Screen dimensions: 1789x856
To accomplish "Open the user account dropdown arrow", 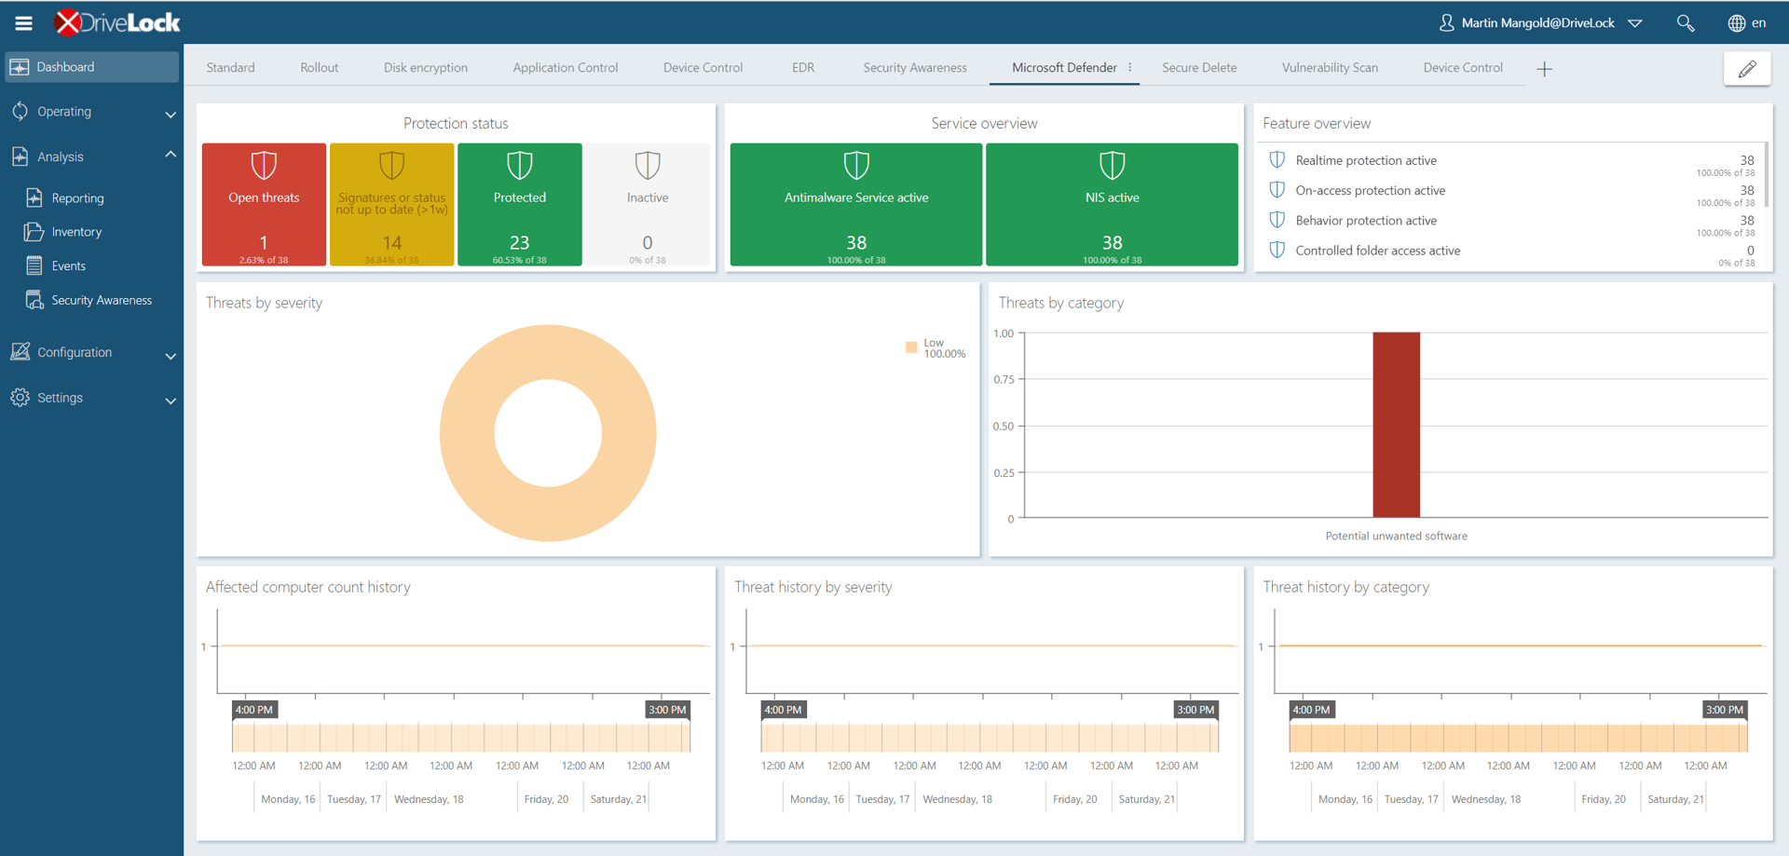I will pyautogui.click(x=1635, y=23).
